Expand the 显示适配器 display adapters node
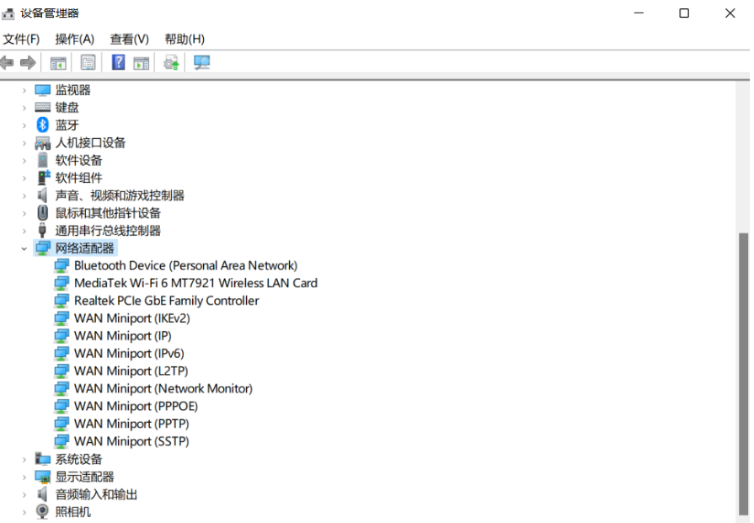754x523 pixels. tap(24, 477)
